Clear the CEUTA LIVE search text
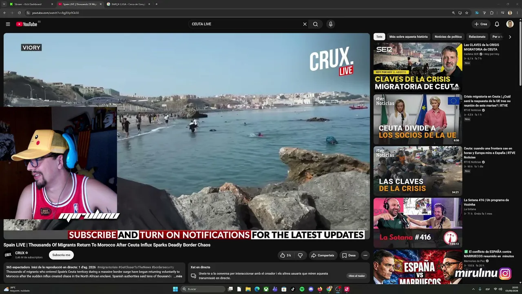Screen dimensions: 522x294 [x=305, y=24]
